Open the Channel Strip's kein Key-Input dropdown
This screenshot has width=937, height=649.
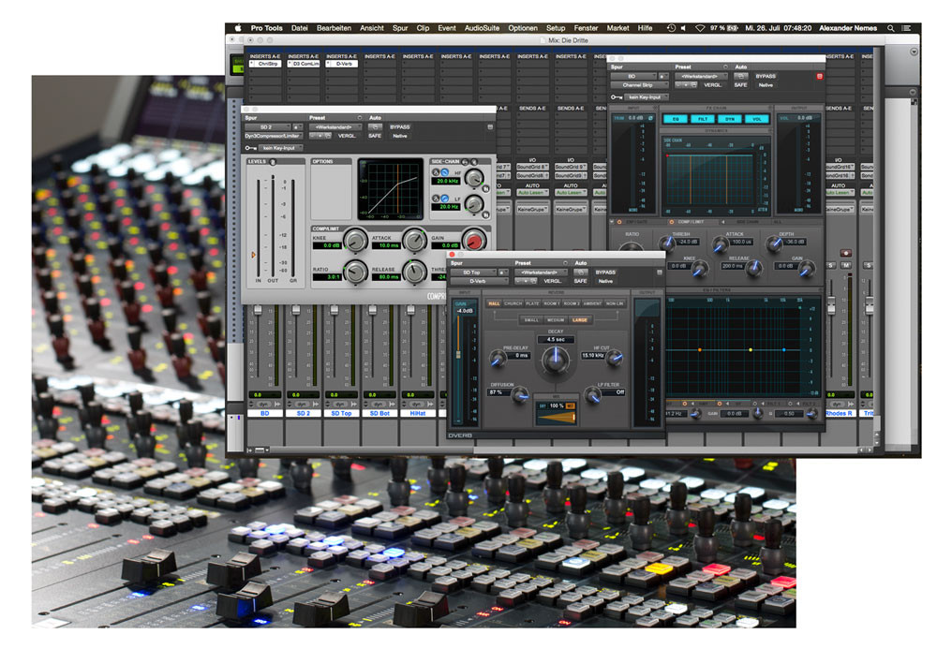point(646,97)
